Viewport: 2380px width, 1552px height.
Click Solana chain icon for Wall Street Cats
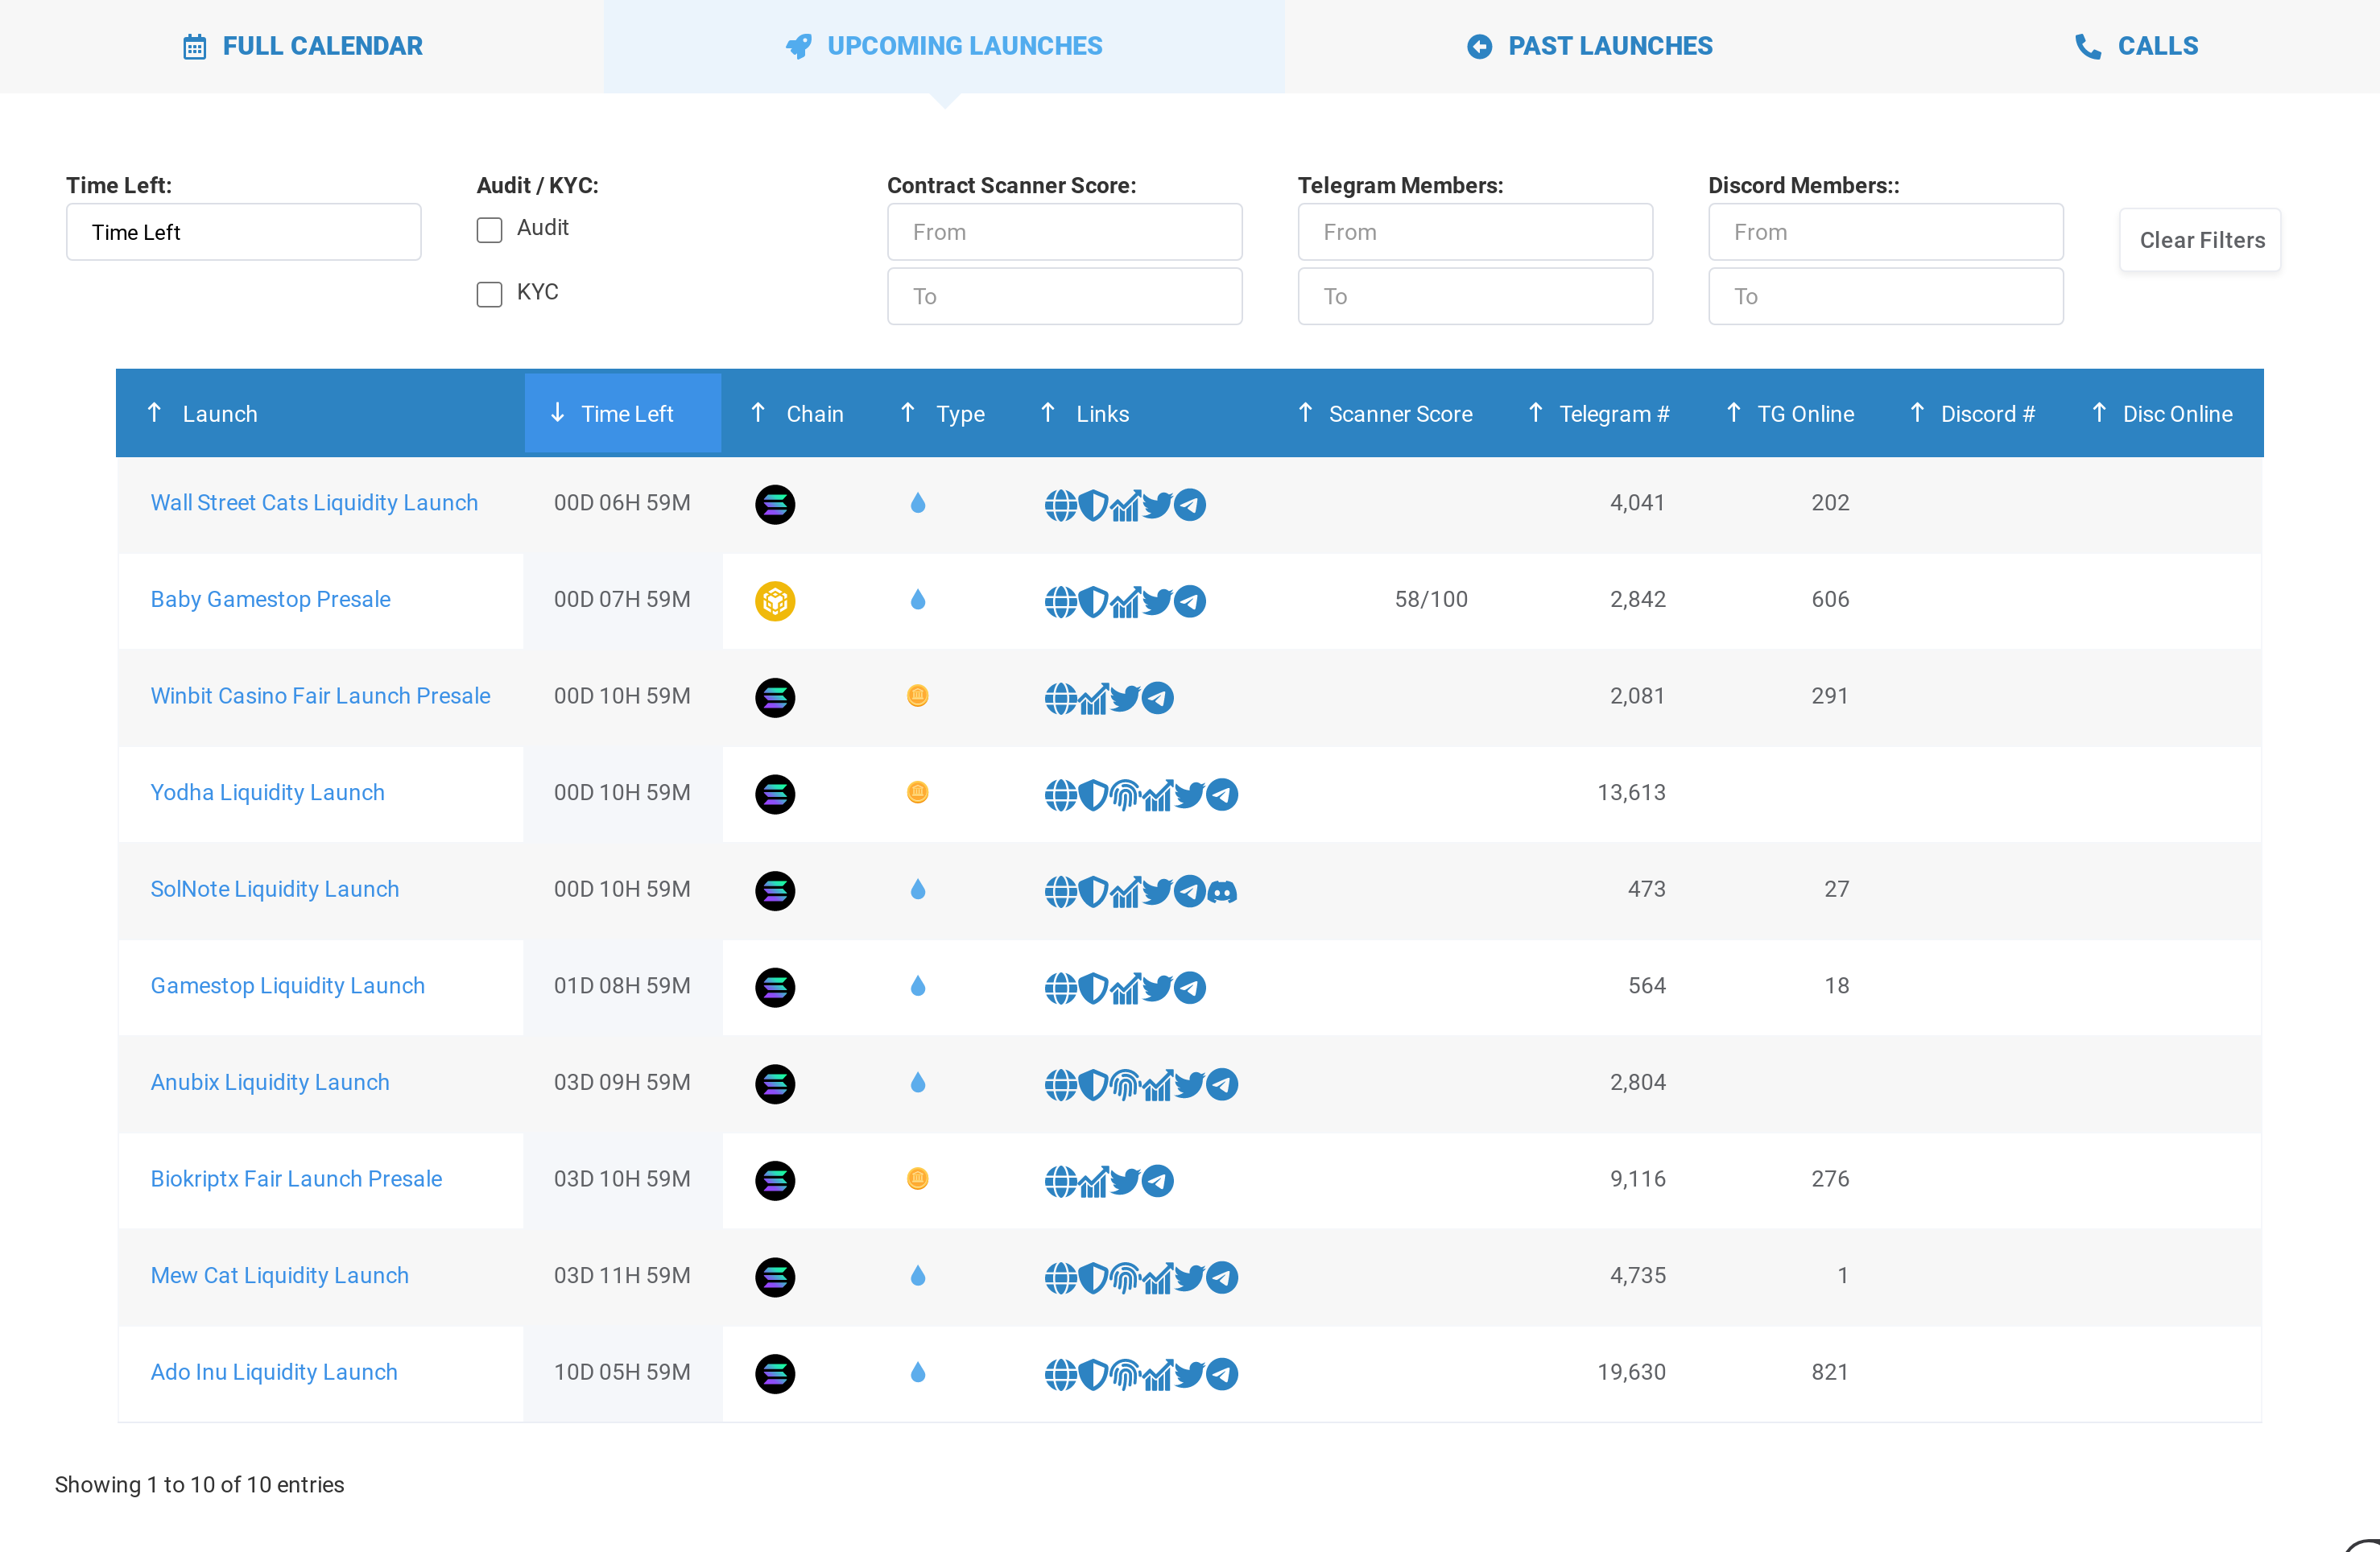(x=774, y=505)
